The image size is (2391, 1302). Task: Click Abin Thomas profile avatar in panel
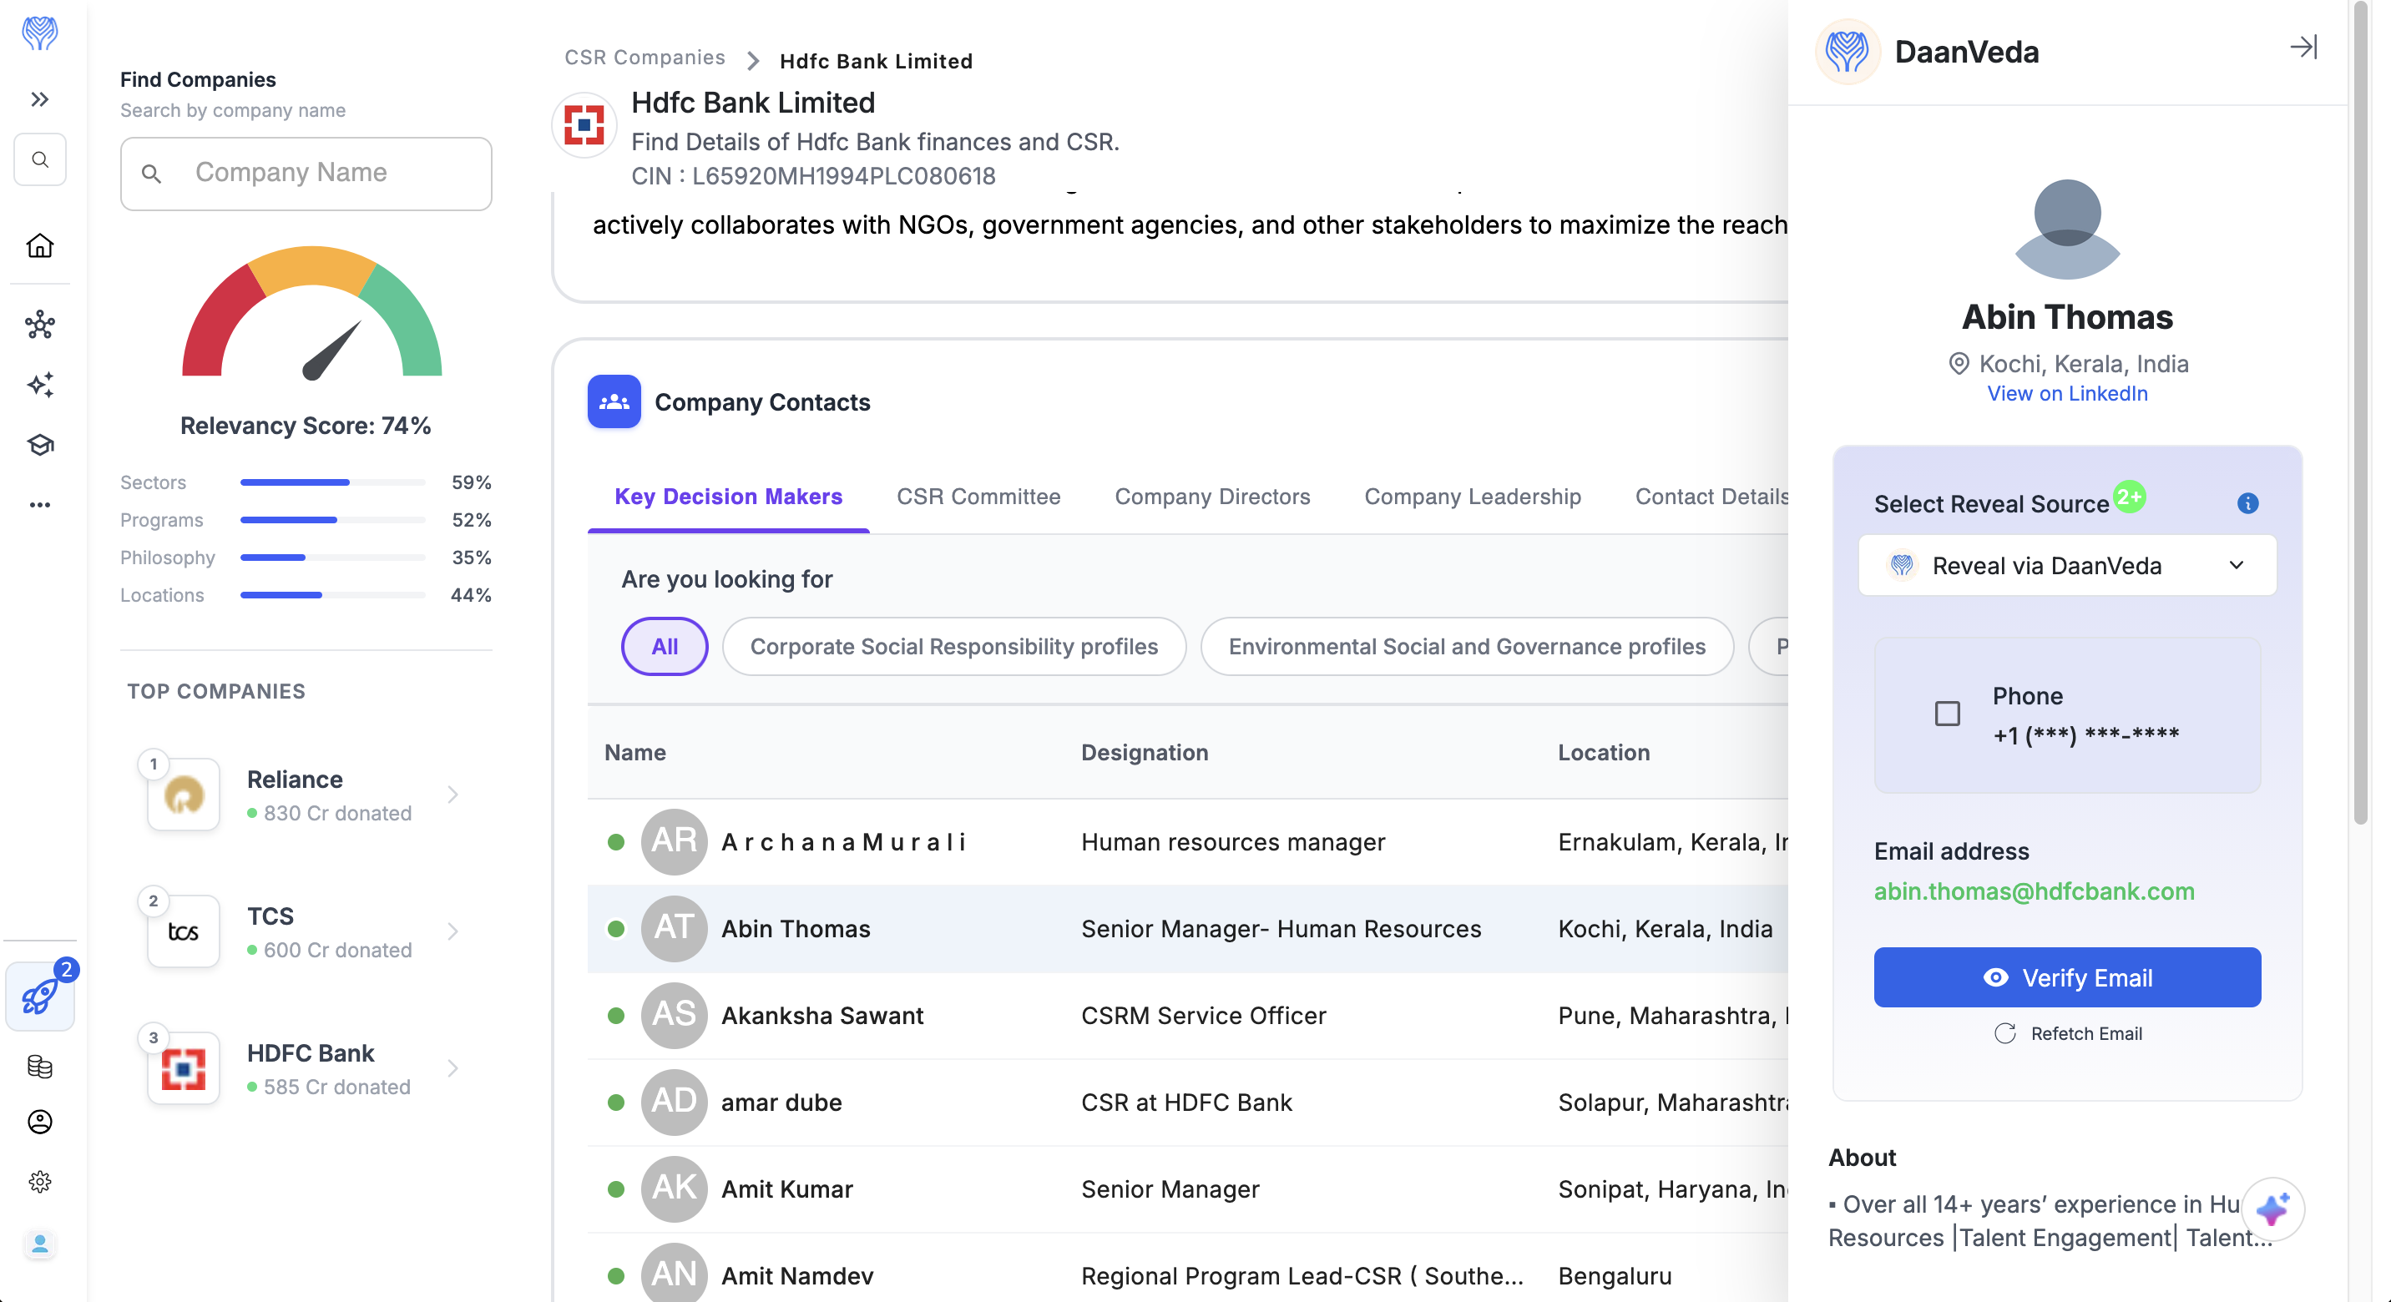coord(2067,230)
